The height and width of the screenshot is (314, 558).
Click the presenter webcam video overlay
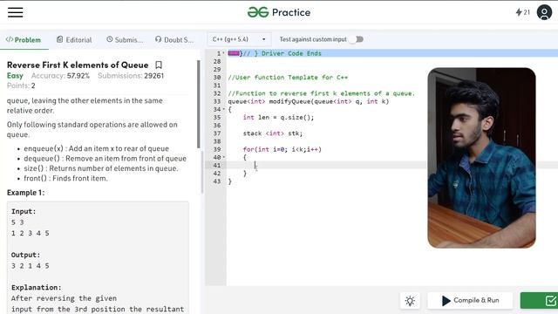pos(481,158)
